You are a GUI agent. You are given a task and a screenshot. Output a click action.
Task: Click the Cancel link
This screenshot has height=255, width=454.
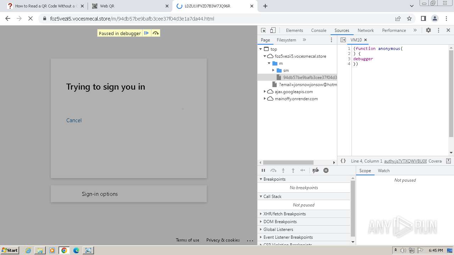coord(74,120)
